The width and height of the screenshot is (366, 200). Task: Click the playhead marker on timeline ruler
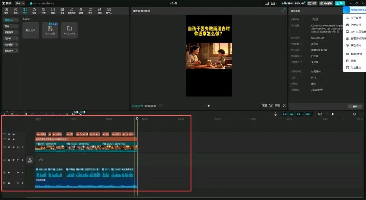pos(137,119)
